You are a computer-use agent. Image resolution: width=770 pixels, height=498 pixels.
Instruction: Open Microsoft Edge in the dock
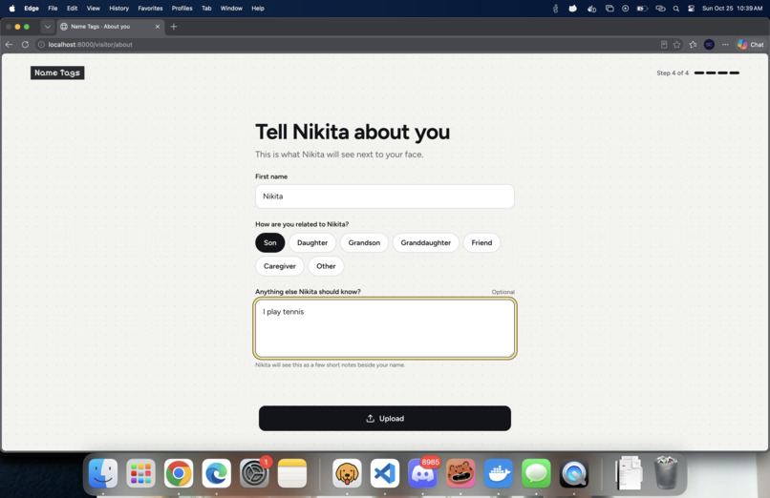pyautogui.click(x=217, y=473)
